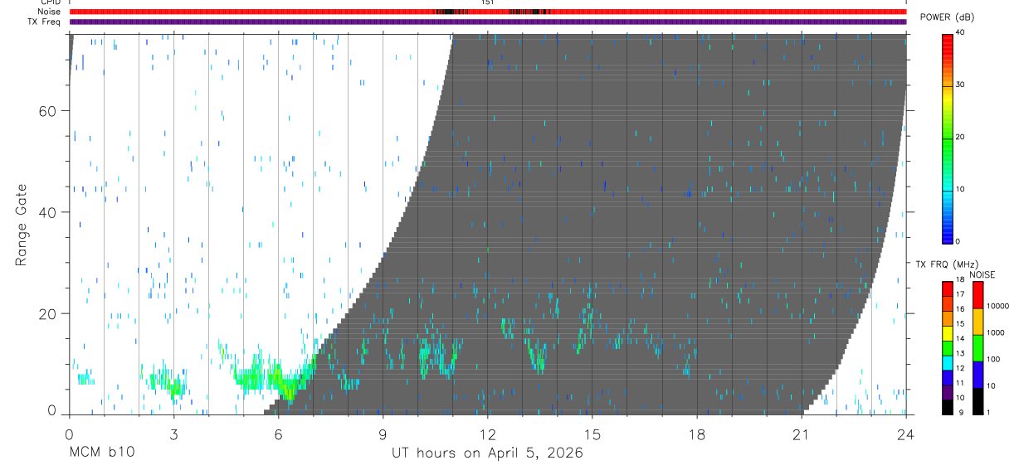The height and width of the screenshot is (470, 1019).
Task: Click the "151" CPID value text
Action: [488, 2]
